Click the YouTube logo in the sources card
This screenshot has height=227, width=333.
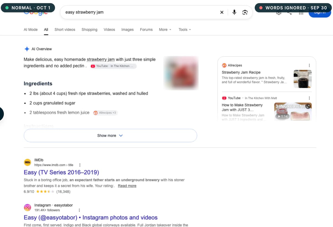pos(224,98)
